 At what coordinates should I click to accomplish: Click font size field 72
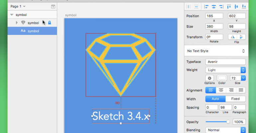(x=236, y=78)
